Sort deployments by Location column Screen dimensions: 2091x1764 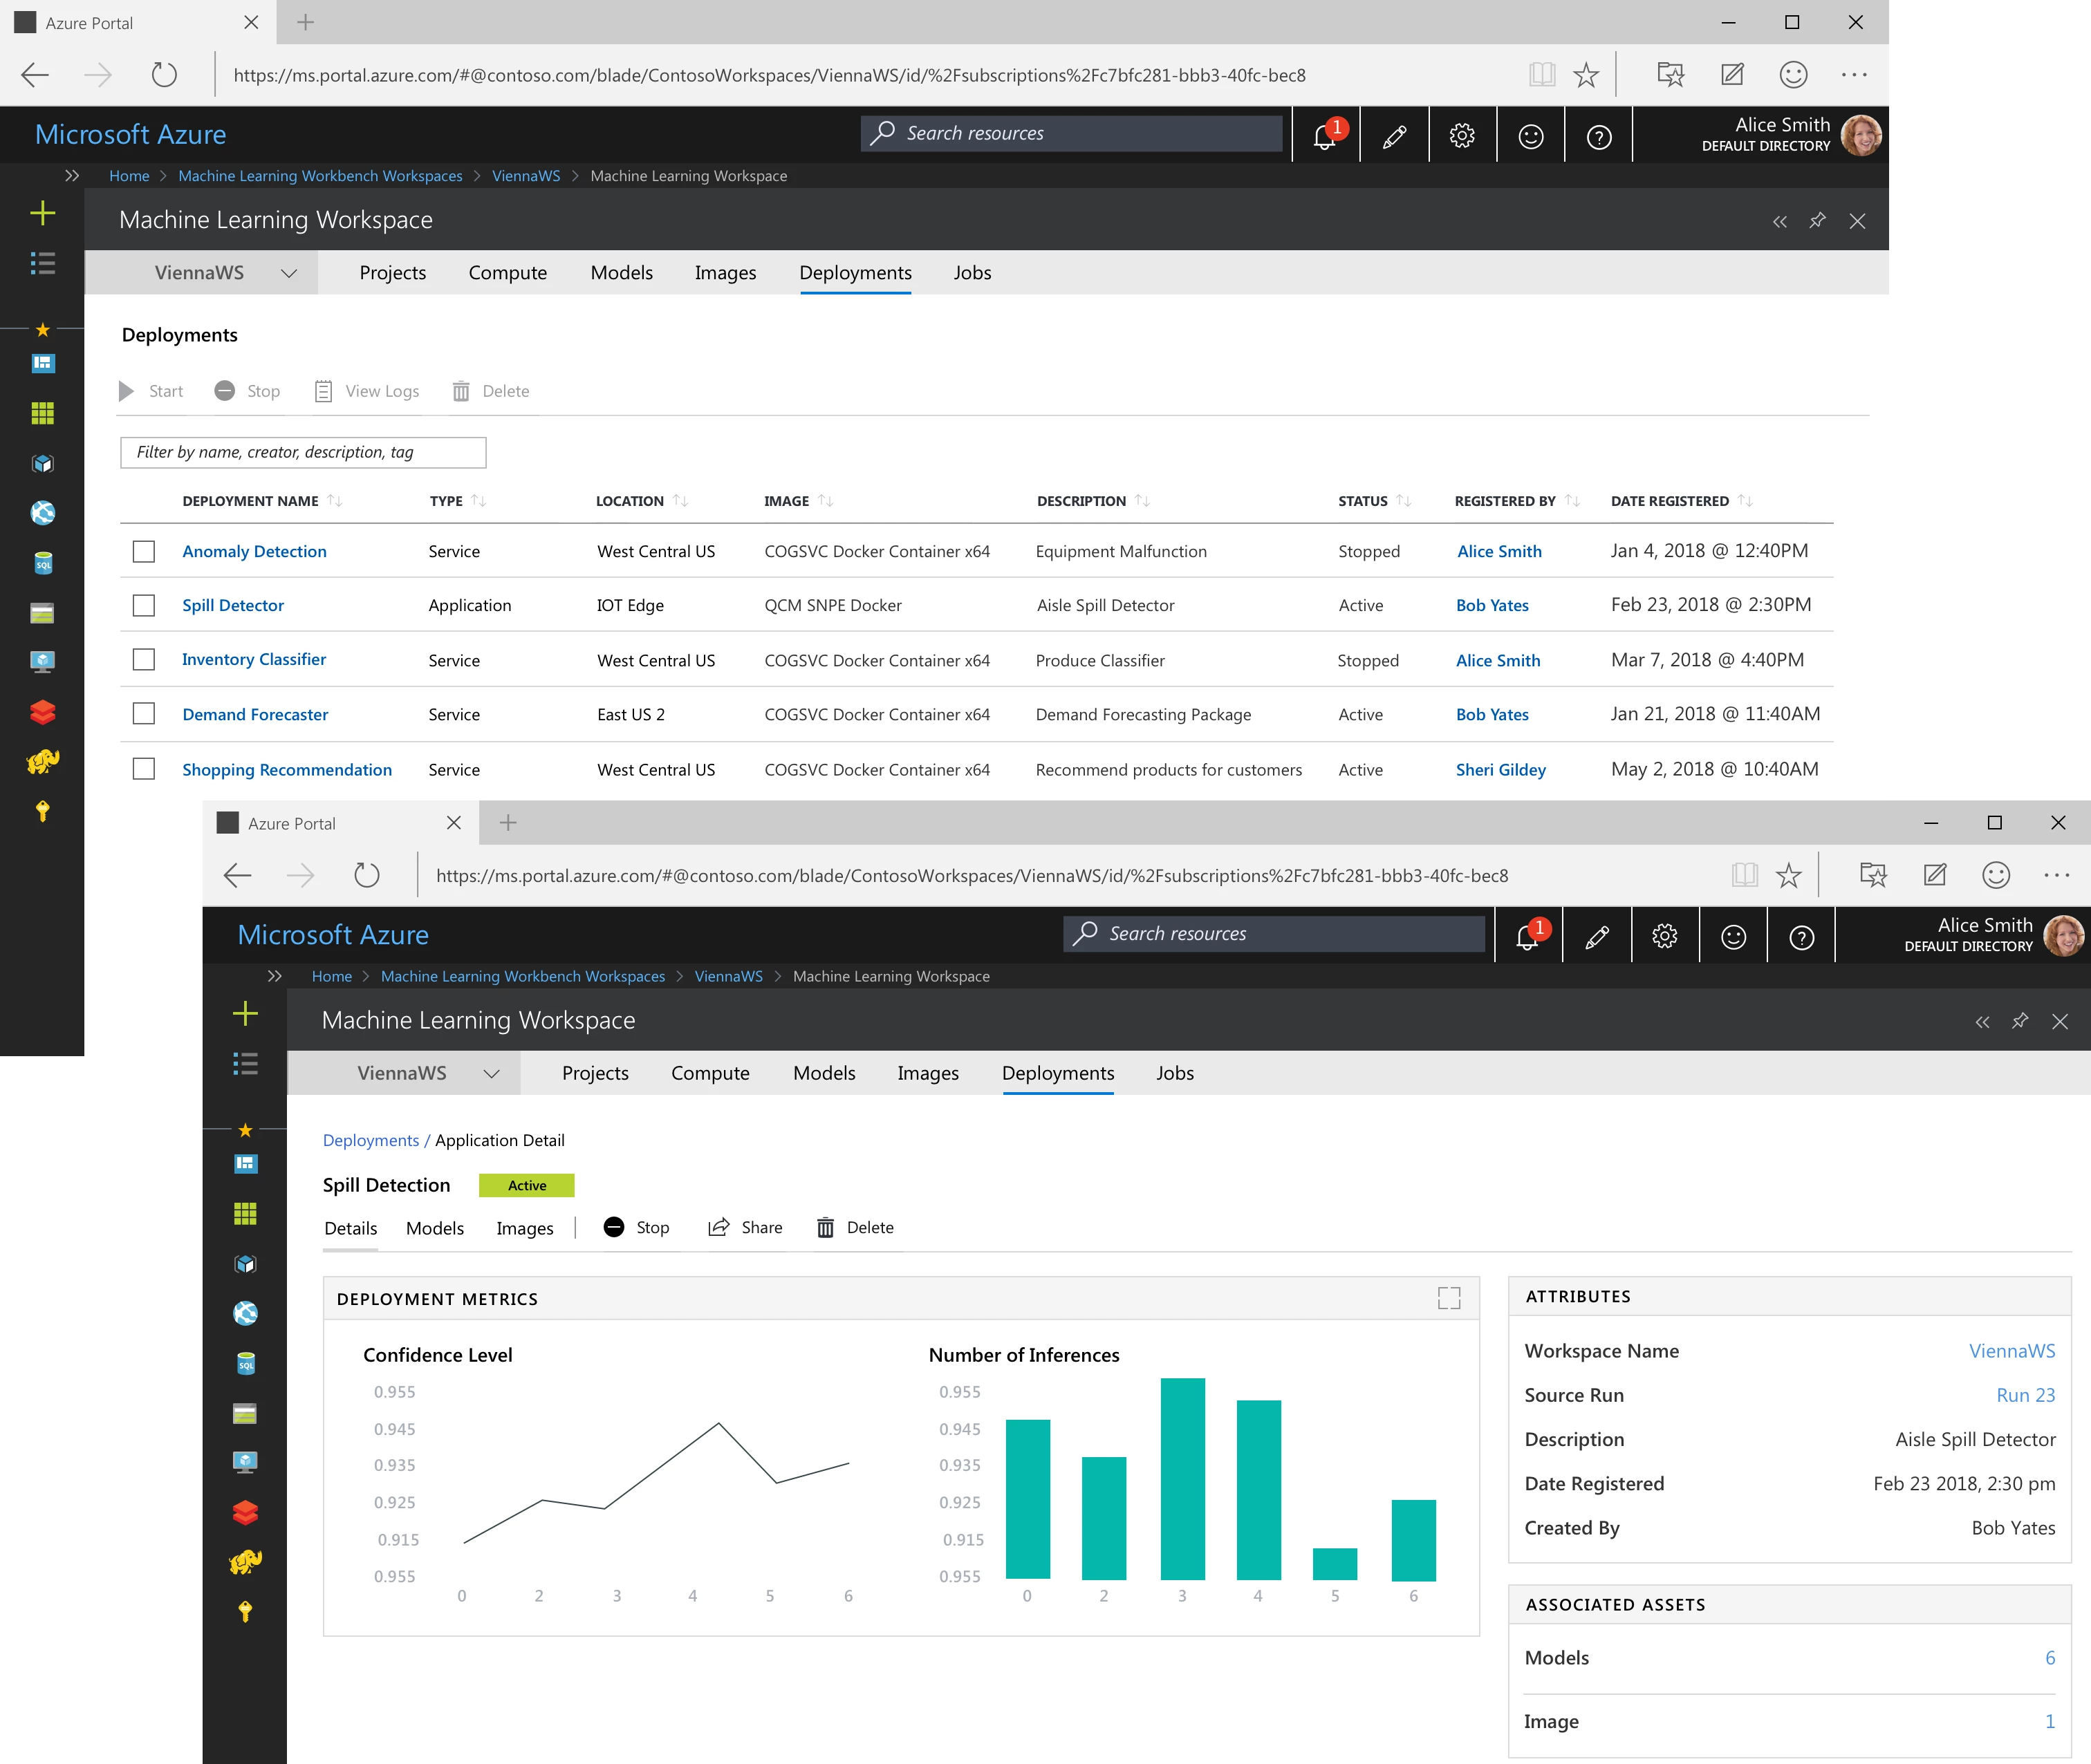click(680, 501)
